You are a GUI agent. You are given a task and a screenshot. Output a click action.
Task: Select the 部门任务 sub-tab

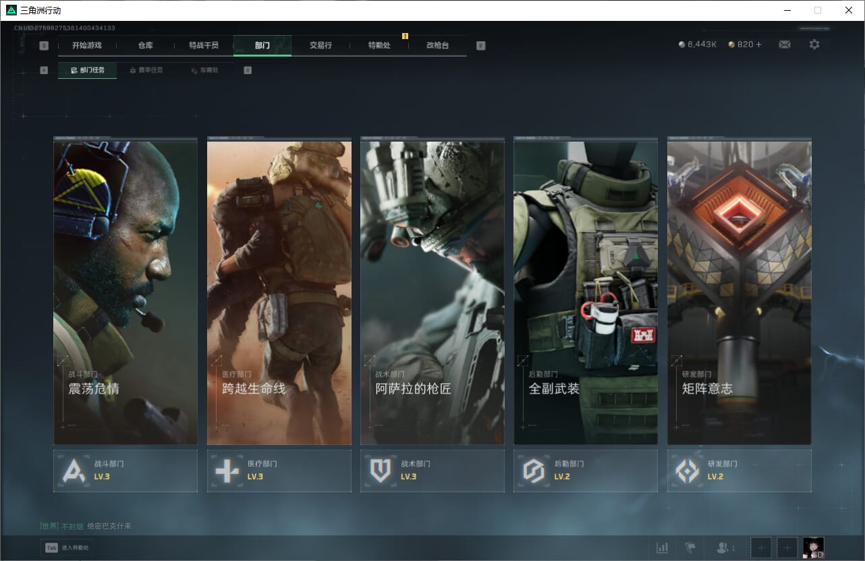88,70
